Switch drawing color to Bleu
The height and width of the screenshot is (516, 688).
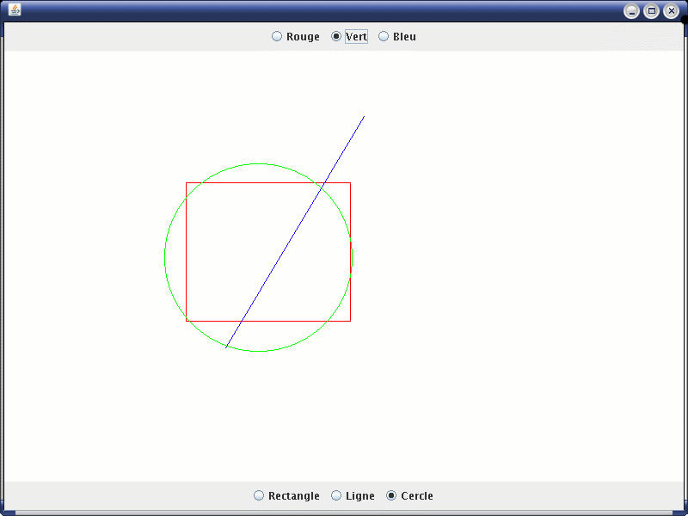click(384, 36)
